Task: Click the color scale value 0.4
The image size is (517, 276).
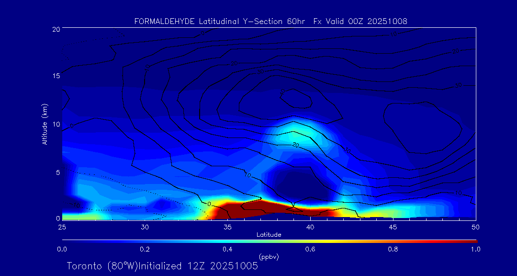Action: [x=227, y=249]
